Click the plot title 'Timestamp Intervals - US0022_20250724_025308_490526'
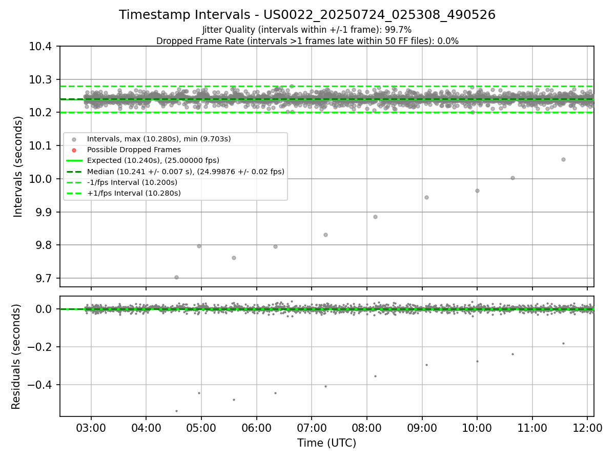 pos(307,15)
